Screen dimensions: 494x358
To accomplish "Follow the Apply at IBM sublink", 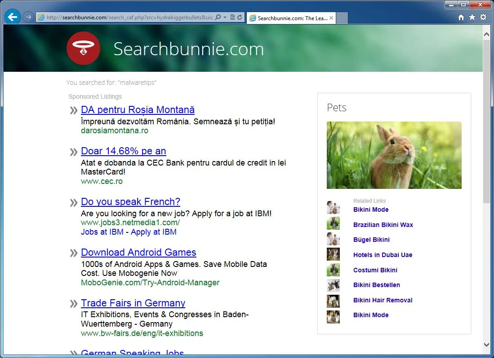I will pos(154,232).
